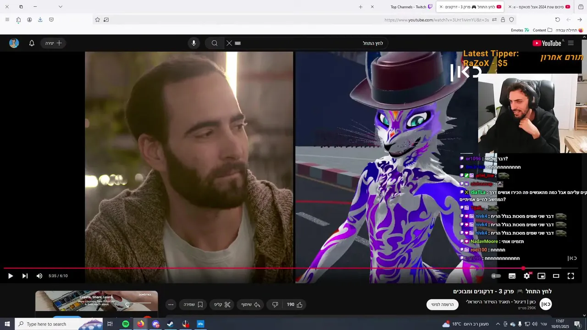Image resolution: width=587 pixels, height=330 pixels.
Task: Like the video (190 likes)
Action: point(294,304)
